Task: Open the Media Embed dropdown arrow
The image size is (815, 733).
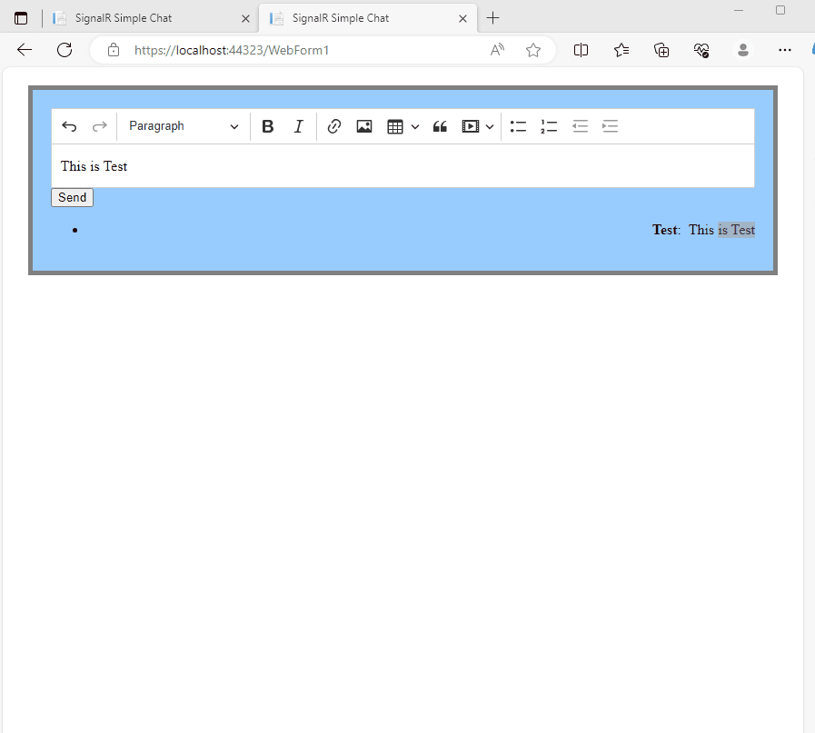Action: (491, 126)
